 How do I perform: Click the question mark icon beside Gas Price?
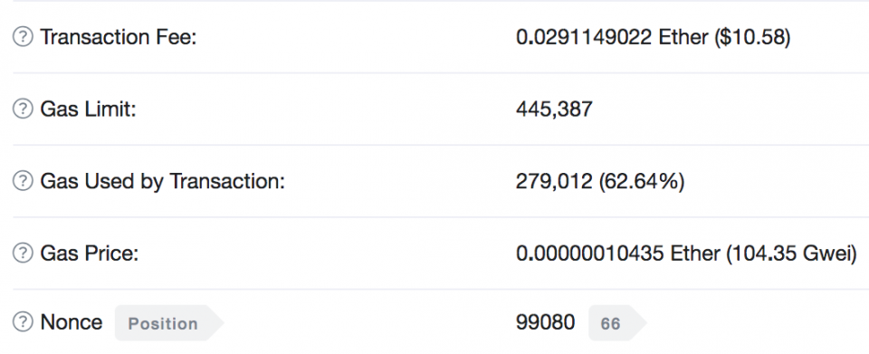pyautogui.click(x=23, y=254)
